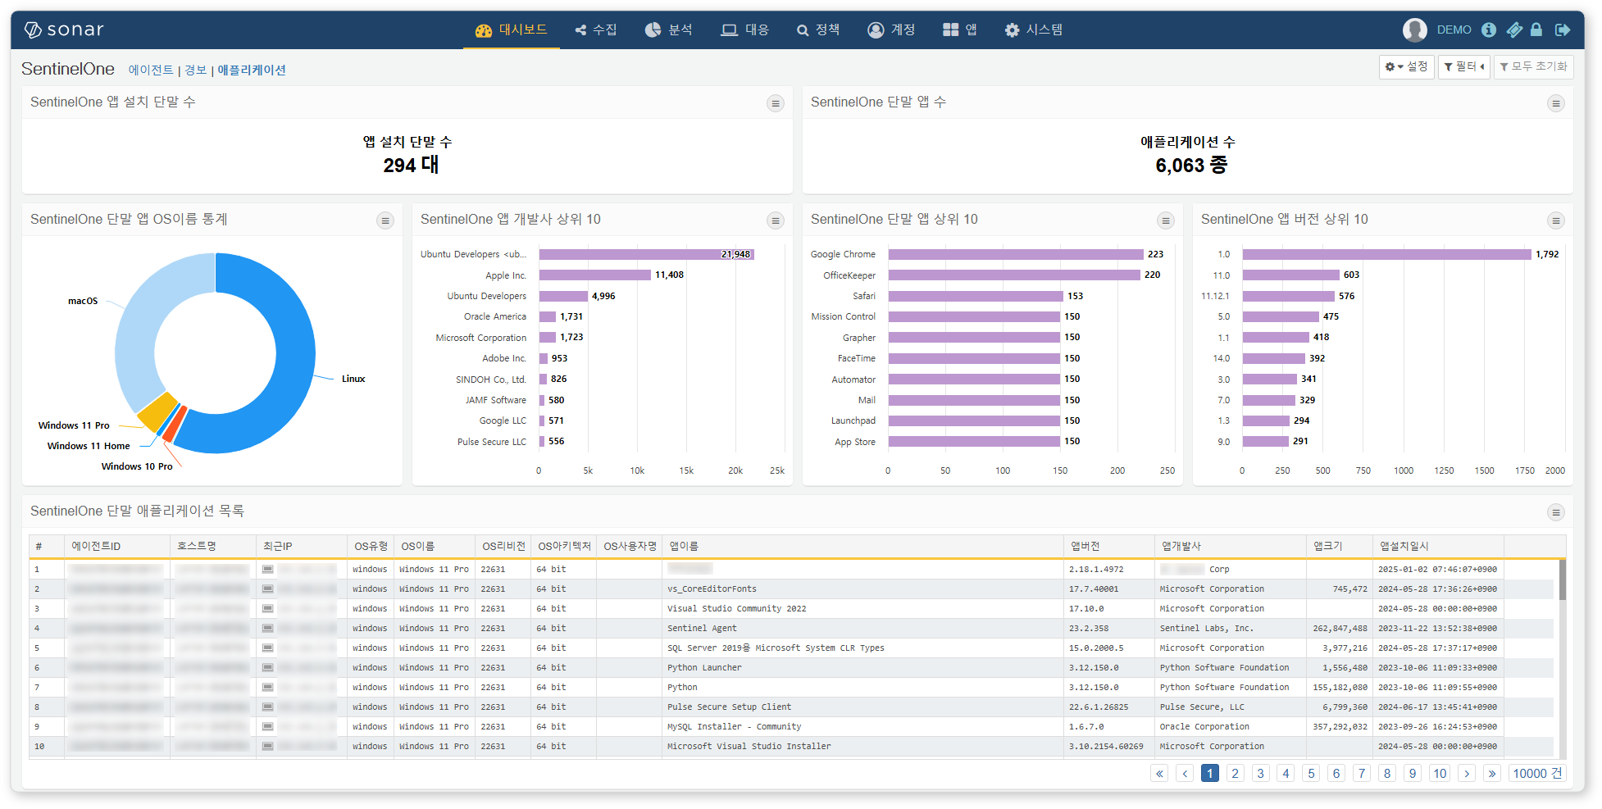This screenshot has width=1602, height=809.
Task: Open menu icon of 단말 앱 상위 10 panel
Action: [x=1165, y=220]
